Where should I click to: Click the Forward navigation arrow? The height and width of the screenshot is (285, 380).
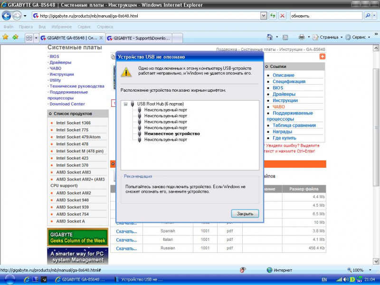coord(17,16)
